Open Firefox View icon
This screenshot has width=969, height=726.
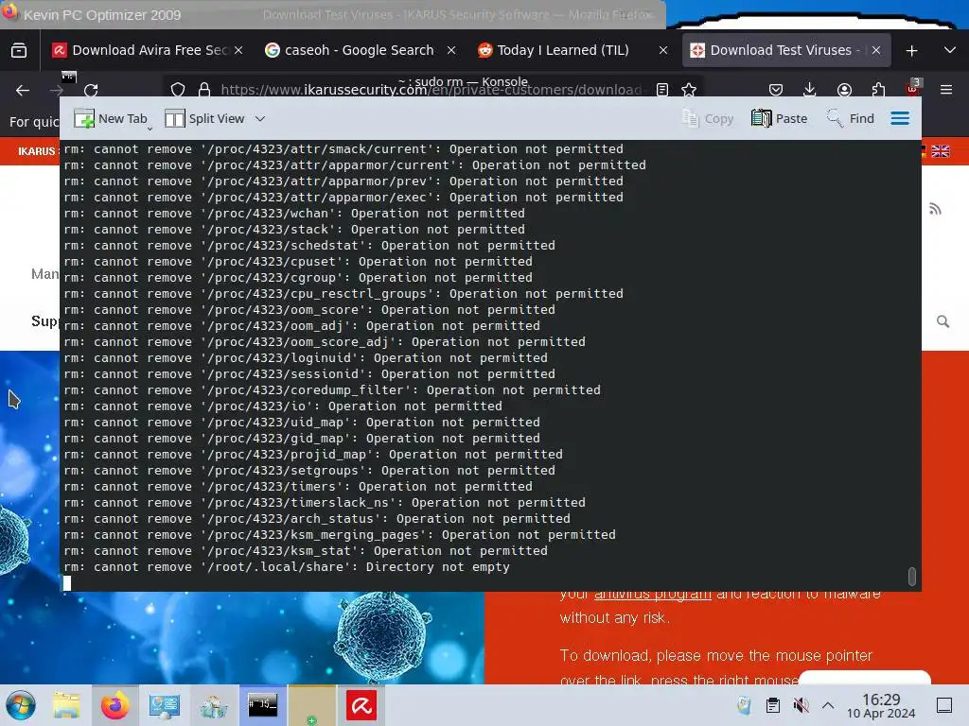coord(19,50)
